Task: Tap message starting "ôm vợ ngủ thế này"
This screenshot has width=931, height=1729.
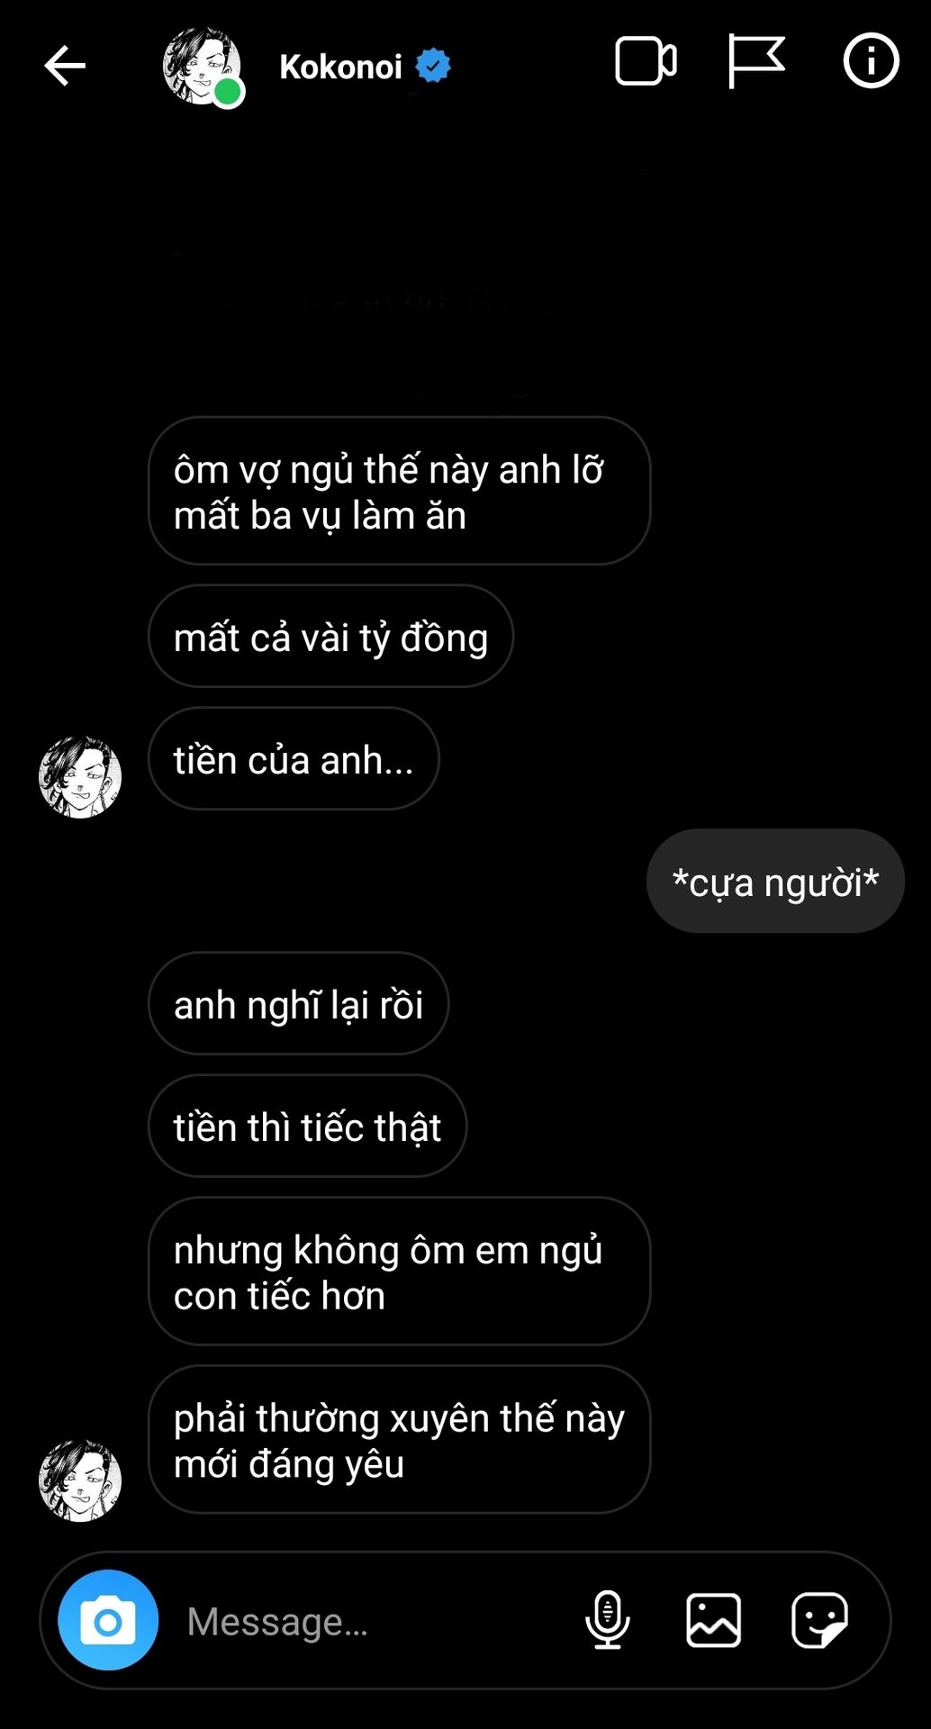Action: [399, 492]
